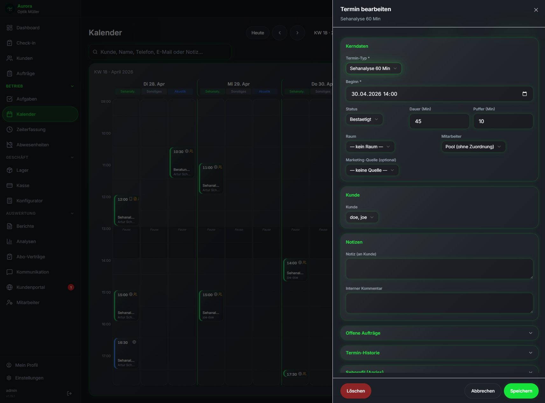Select the Zeiterfassung clock icon
Viewport: 545px width, 403px height.
tap(10, 129)
